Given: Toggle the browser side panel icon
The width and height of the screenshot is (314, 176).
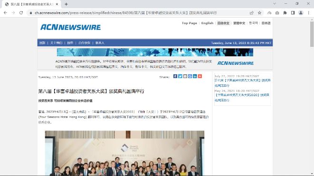Looking at the screenshot, I should [x=293, y=13].
